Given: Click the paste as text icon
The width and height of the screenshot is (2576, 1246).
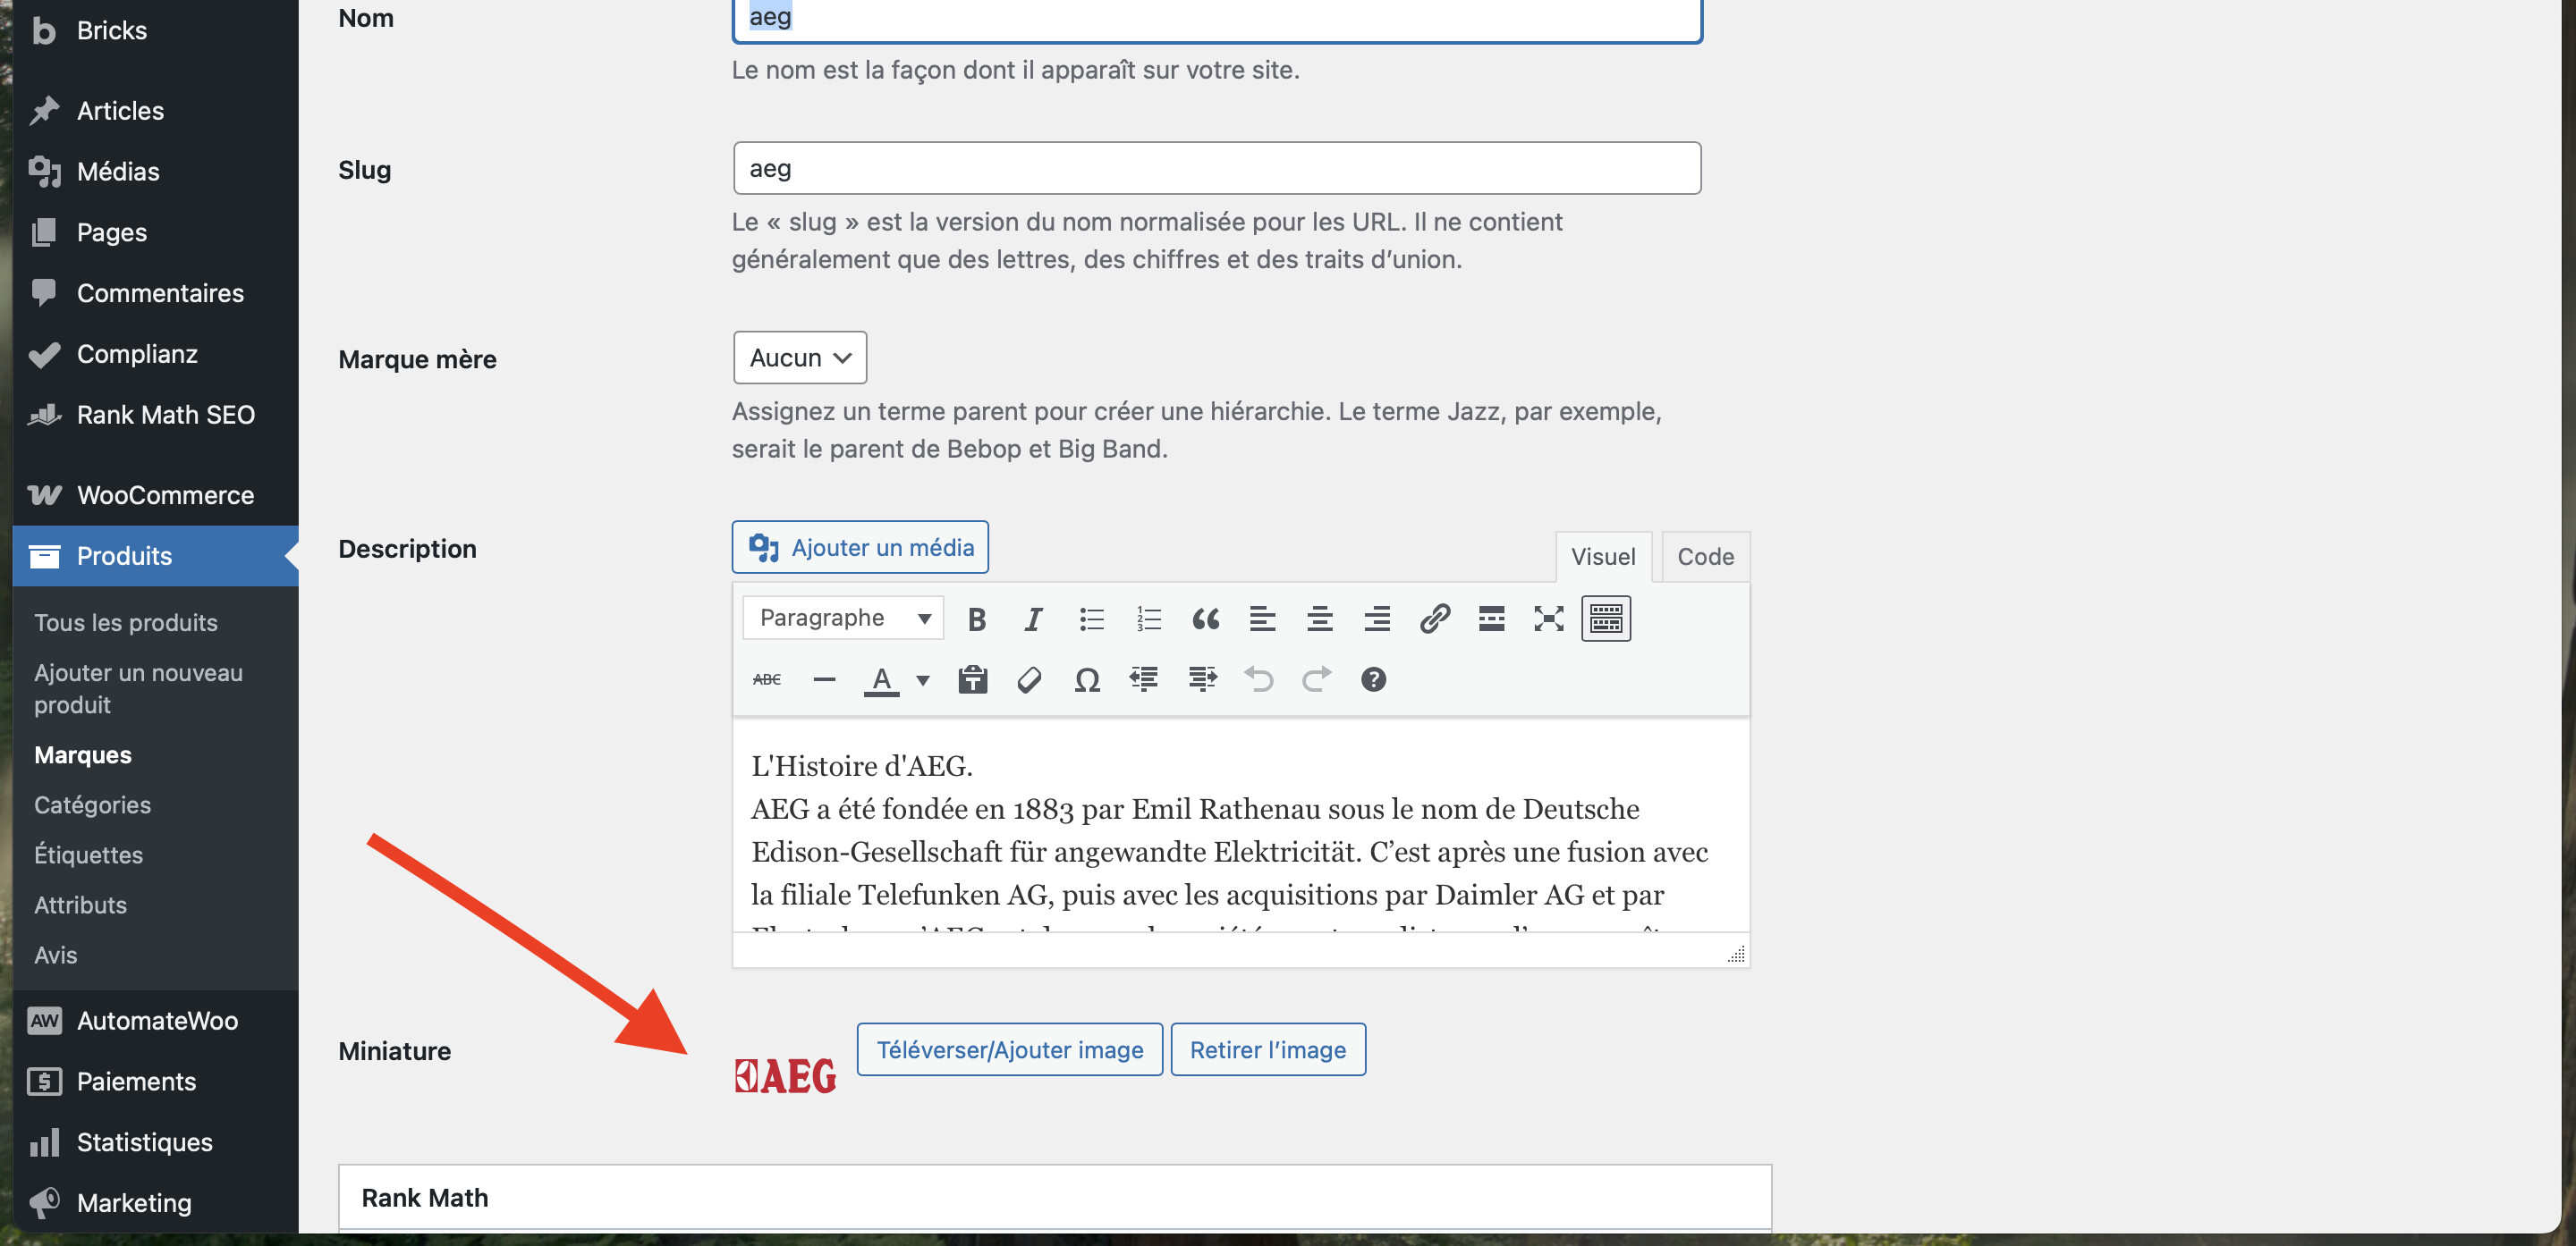Looking at the screenshot, I should [972, 680].
